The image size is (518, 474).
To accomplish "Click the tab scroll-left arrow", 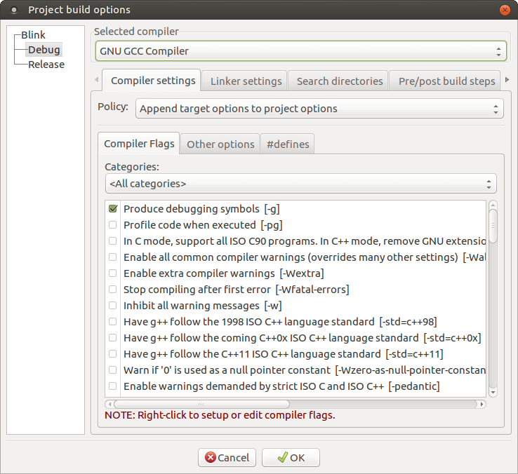I will pos(96,79).
